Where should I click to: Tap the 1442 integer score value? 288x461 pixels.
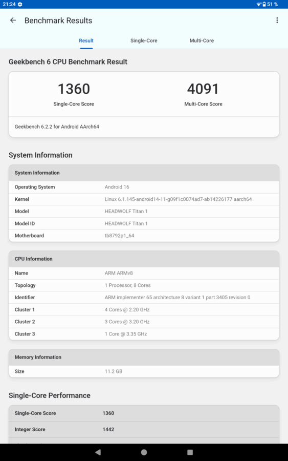108,430
